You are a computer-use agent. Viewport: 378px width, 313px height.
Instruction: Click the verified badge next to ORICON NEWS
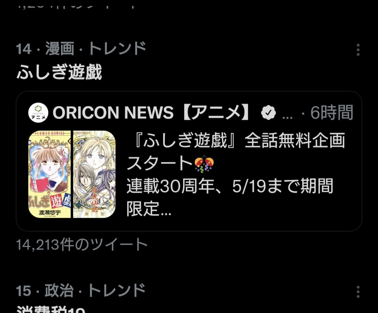coord(268,113)
